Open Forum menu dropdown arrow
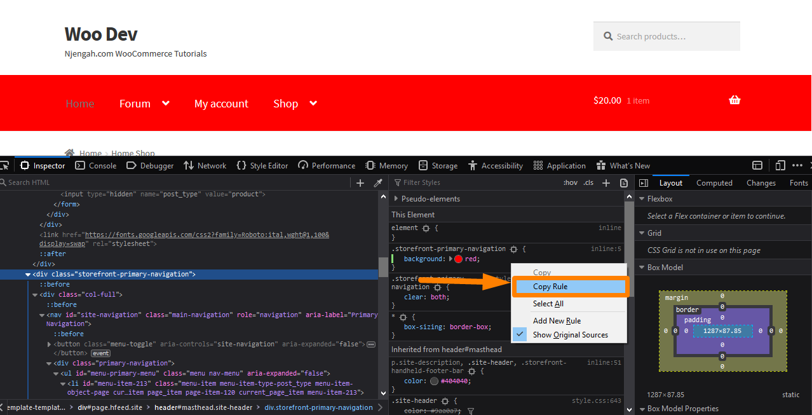This screenshot has width=812, height=415. pyautogui.click(x=166, y=103)
